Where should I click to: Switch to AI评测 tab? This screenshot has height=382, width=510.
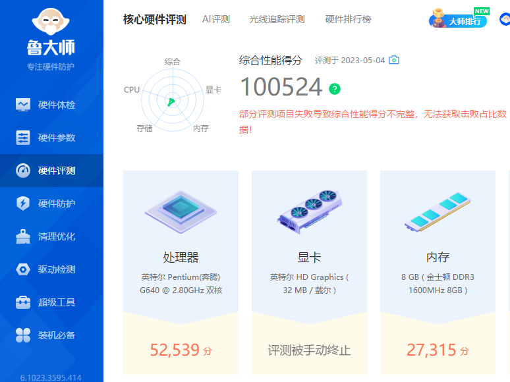(x=216, y=19)
